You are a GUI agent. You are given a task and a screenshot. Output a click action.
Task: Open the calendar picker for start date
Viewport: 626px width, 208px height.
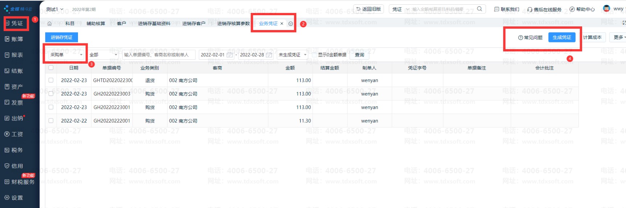tap(230, 55)
